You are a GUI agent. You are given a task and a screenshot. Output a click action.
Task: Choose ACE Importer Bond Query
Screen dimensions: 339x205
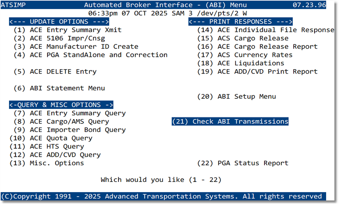(x=69, y=130)
